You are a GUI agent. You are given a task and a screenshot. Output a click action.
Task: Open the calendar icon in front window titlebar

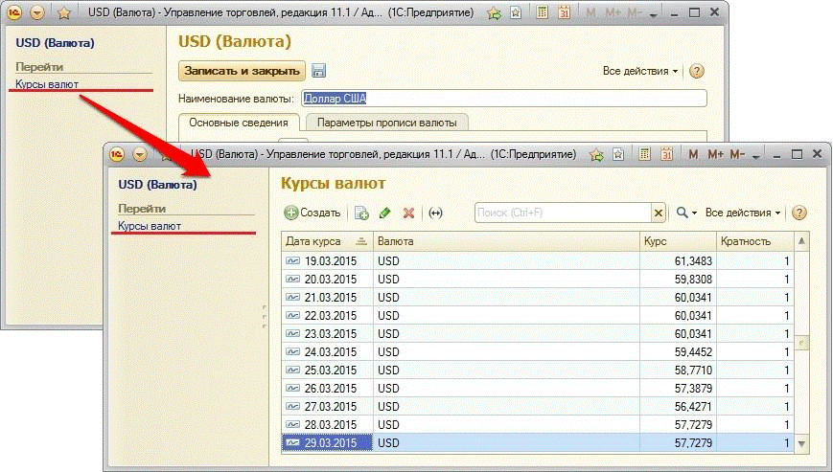coord(666,154)
